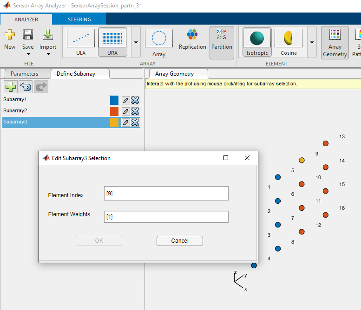
Task: Expand the array gallery dropdown arrow
Action: pyautogui.click(x=136, y=42)
